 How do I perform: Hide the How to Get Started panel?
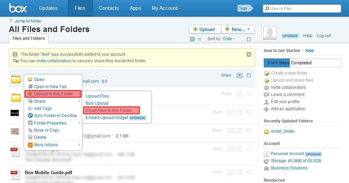[x=309, y=51]
